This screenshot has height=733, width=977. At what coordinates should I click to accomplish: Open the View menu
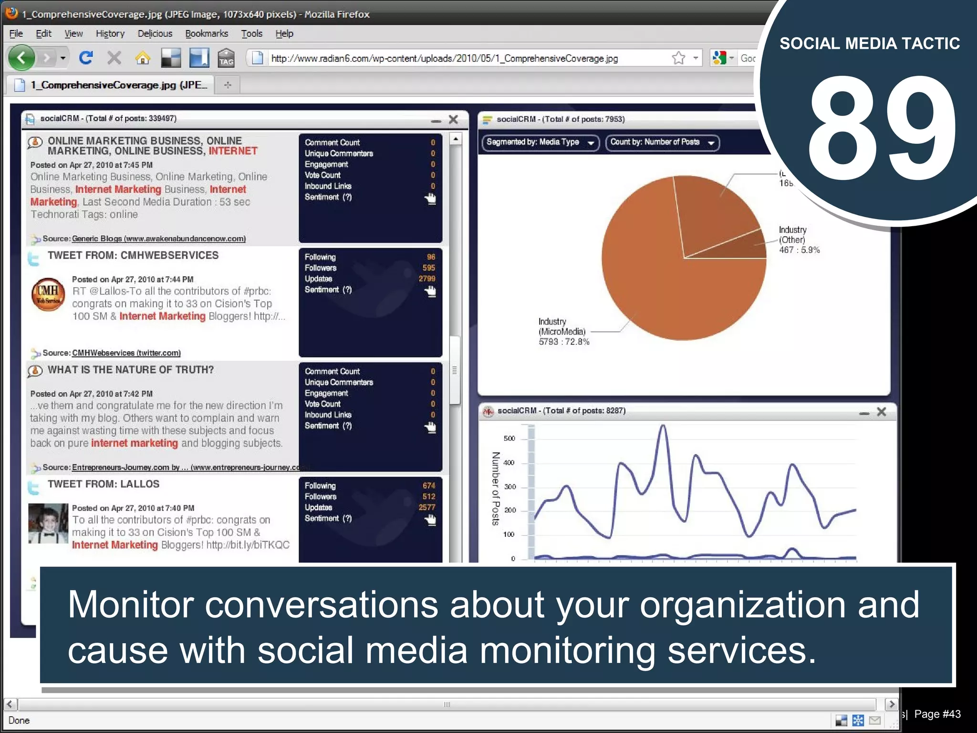73,33
